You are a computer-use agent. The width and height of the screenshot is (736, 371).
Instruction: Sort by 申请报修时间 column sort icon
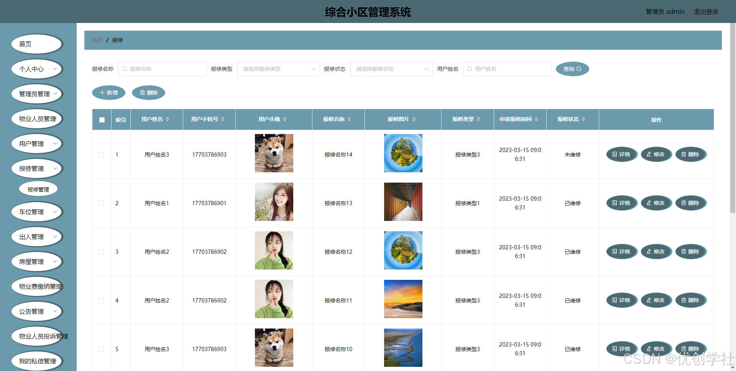click(536, 119)
